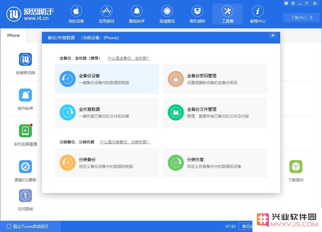
Task: Click the 意见反馈 feedback button
Action: point(246,226)
